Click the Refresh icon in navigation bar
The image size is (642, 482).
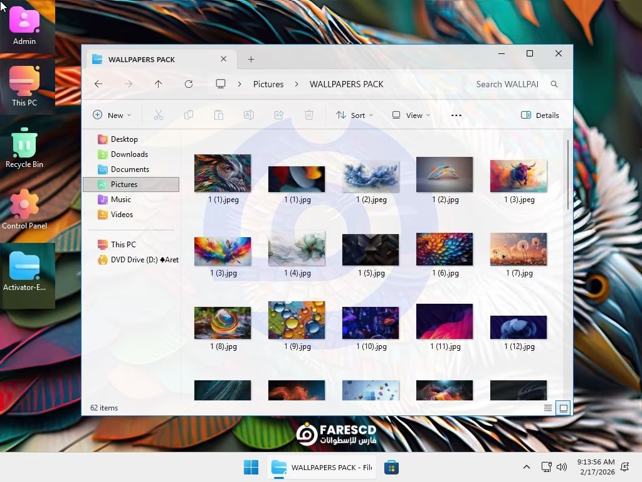click(x=189, y=84)
